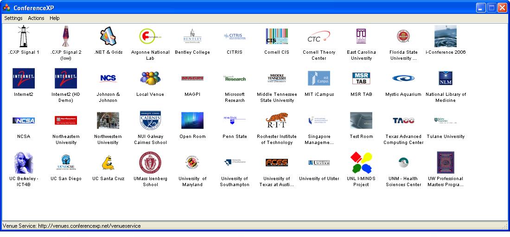This screenshot has height=237, width=510.
Task: Click the i-Conference 2006 venue thumbnail
Action: click(446, 37)
